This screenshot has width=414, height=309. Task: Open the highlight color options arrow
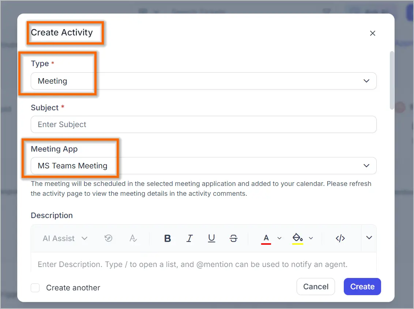coord(311,239)
